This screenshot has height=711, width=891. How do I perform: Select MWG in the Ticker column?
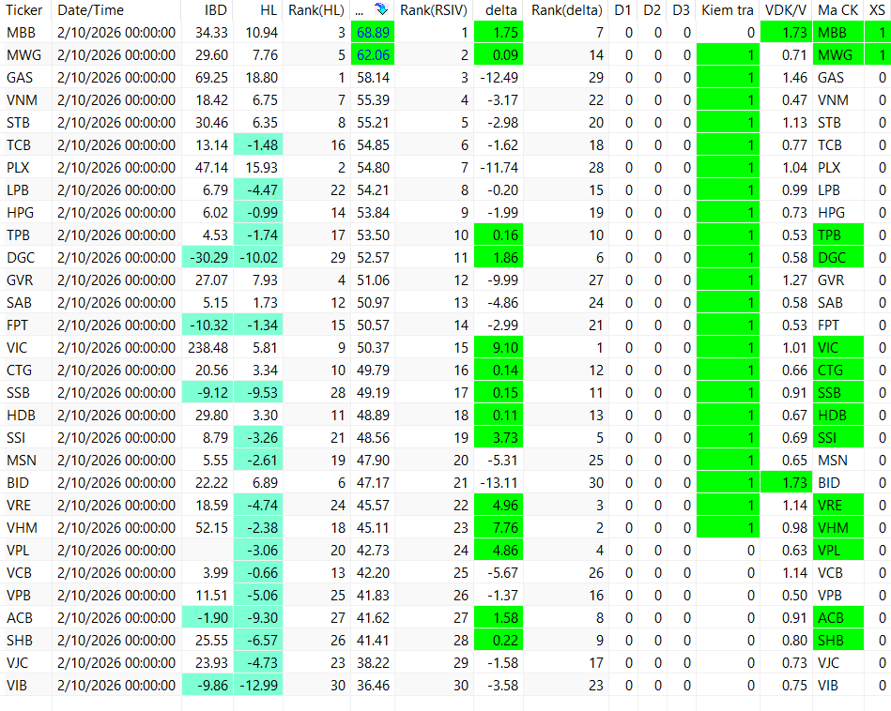[x=23, y=55]
